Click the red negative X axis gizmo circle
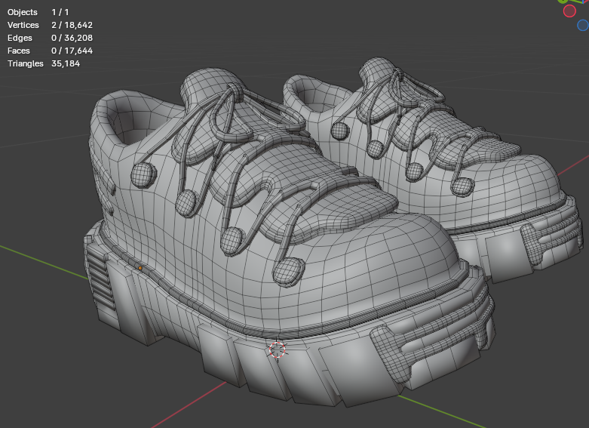Viewport: 589px width, 428px height. point(569,11)
